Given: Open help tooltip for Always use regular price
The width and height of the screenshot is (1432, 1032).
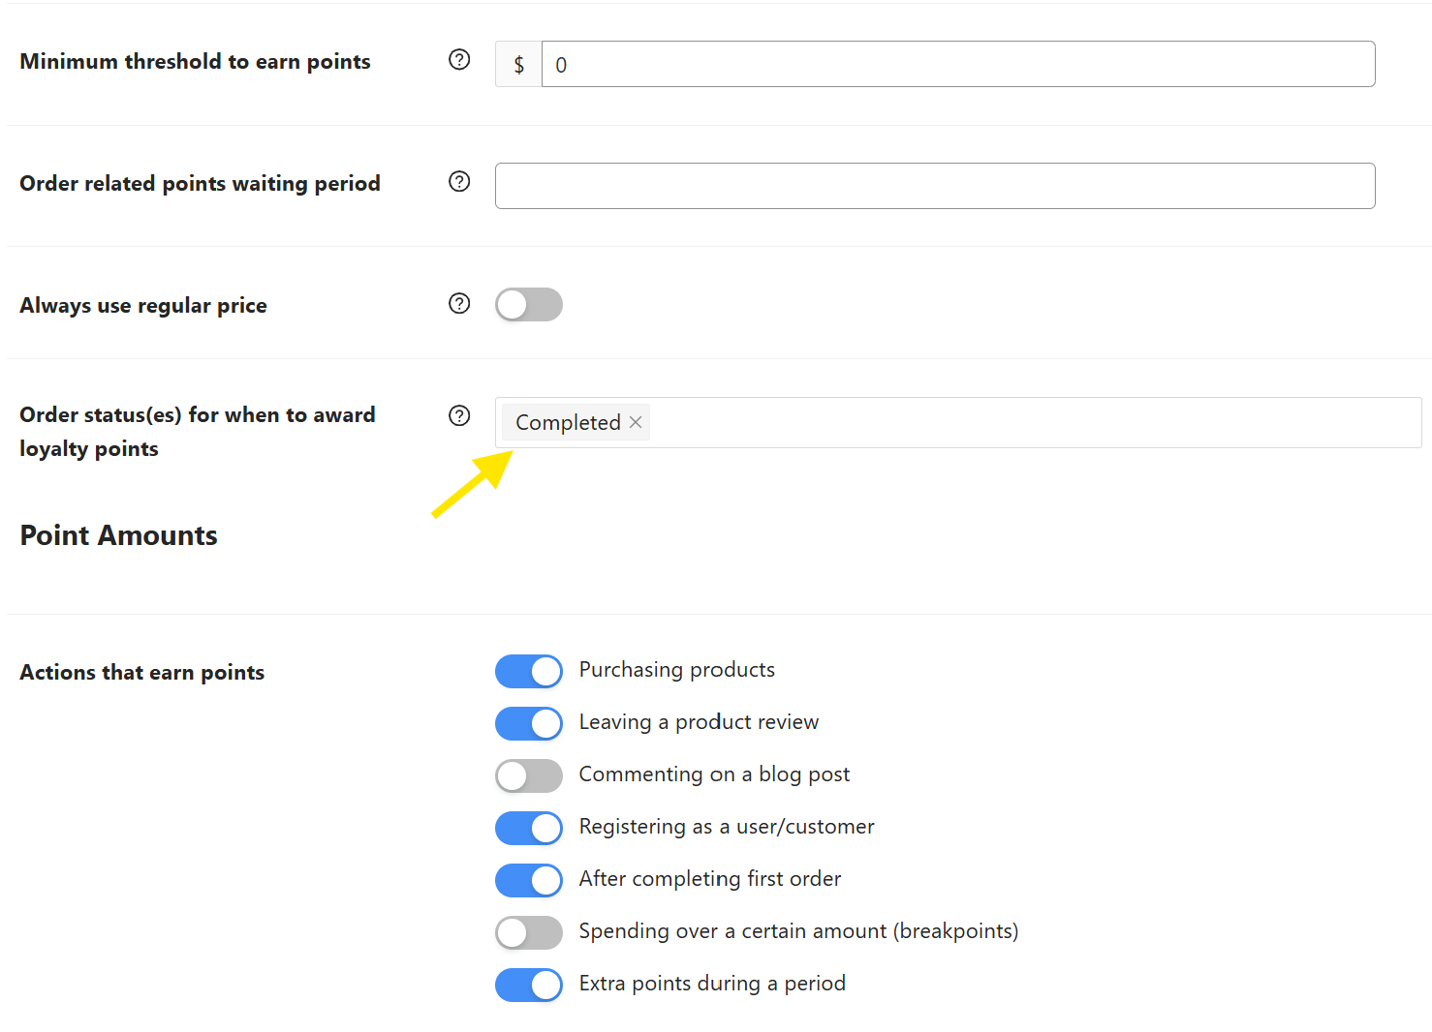Looking at the screenshot, I should [459, 304].
